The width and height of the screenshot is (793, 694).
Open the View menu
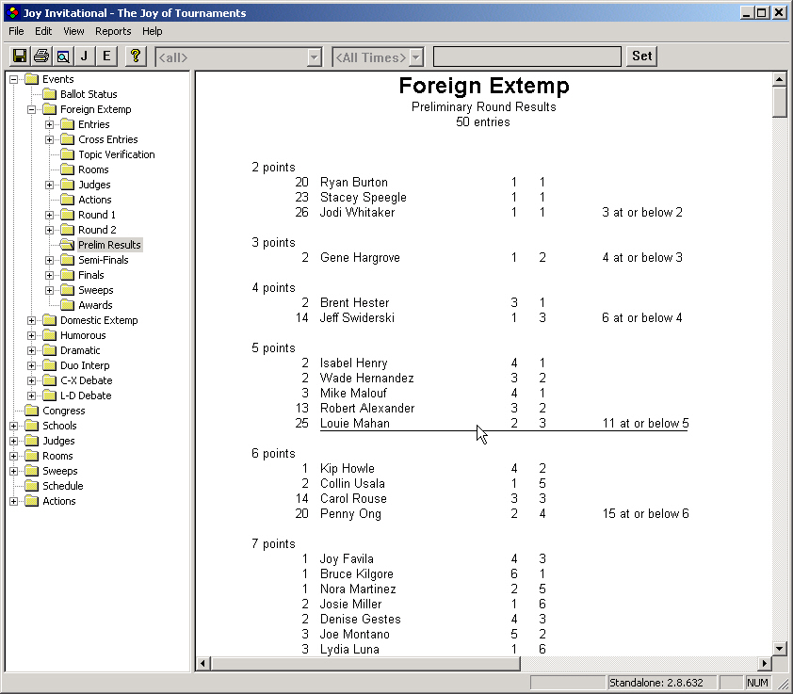click(73, 31)
